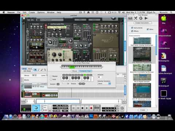
Task: Open the Window menu
Action: tap(51, 12)
